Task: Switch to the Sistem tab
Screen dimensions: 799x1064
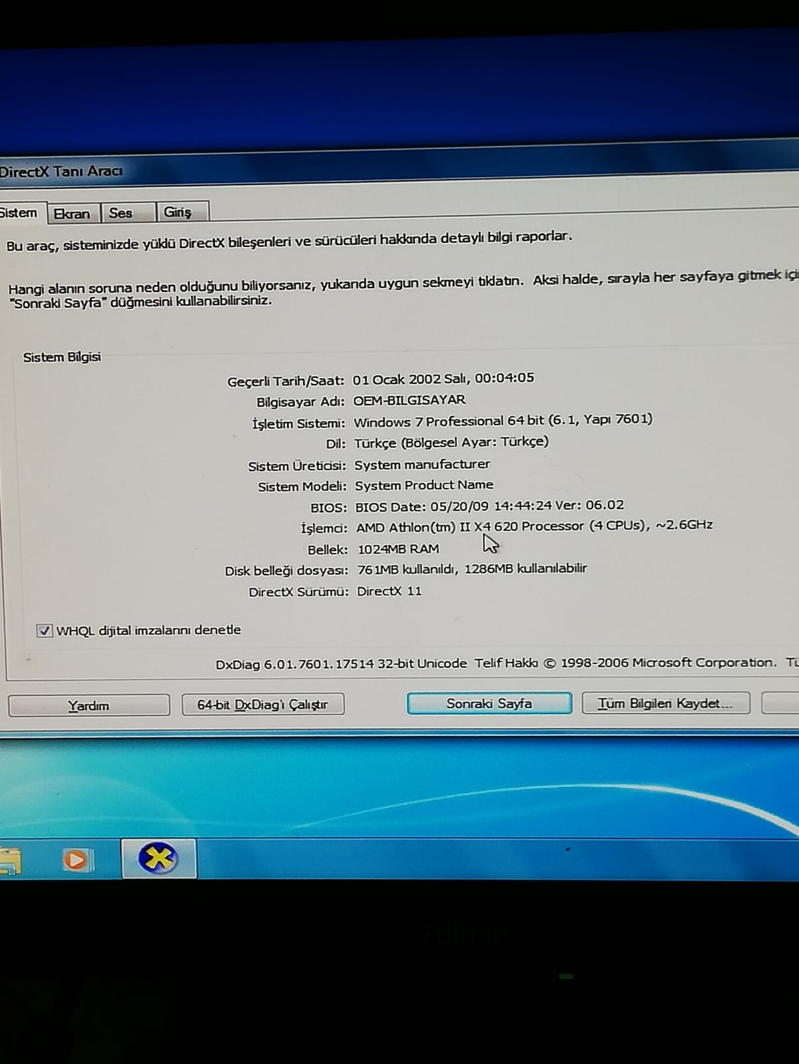Action: pos(20,213)
